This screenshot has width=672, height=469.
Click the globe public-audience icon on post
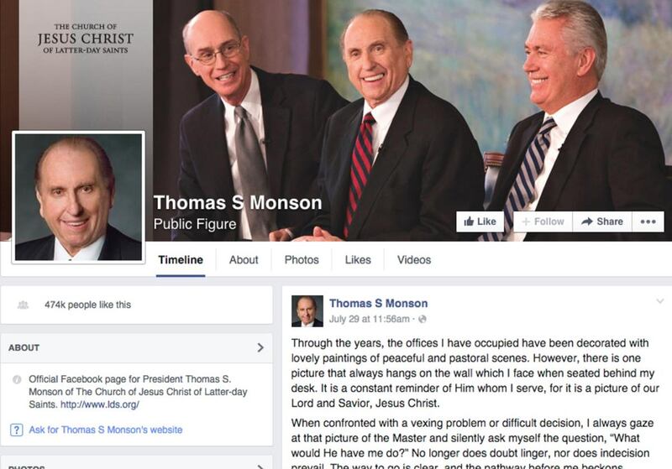point(423,319)
